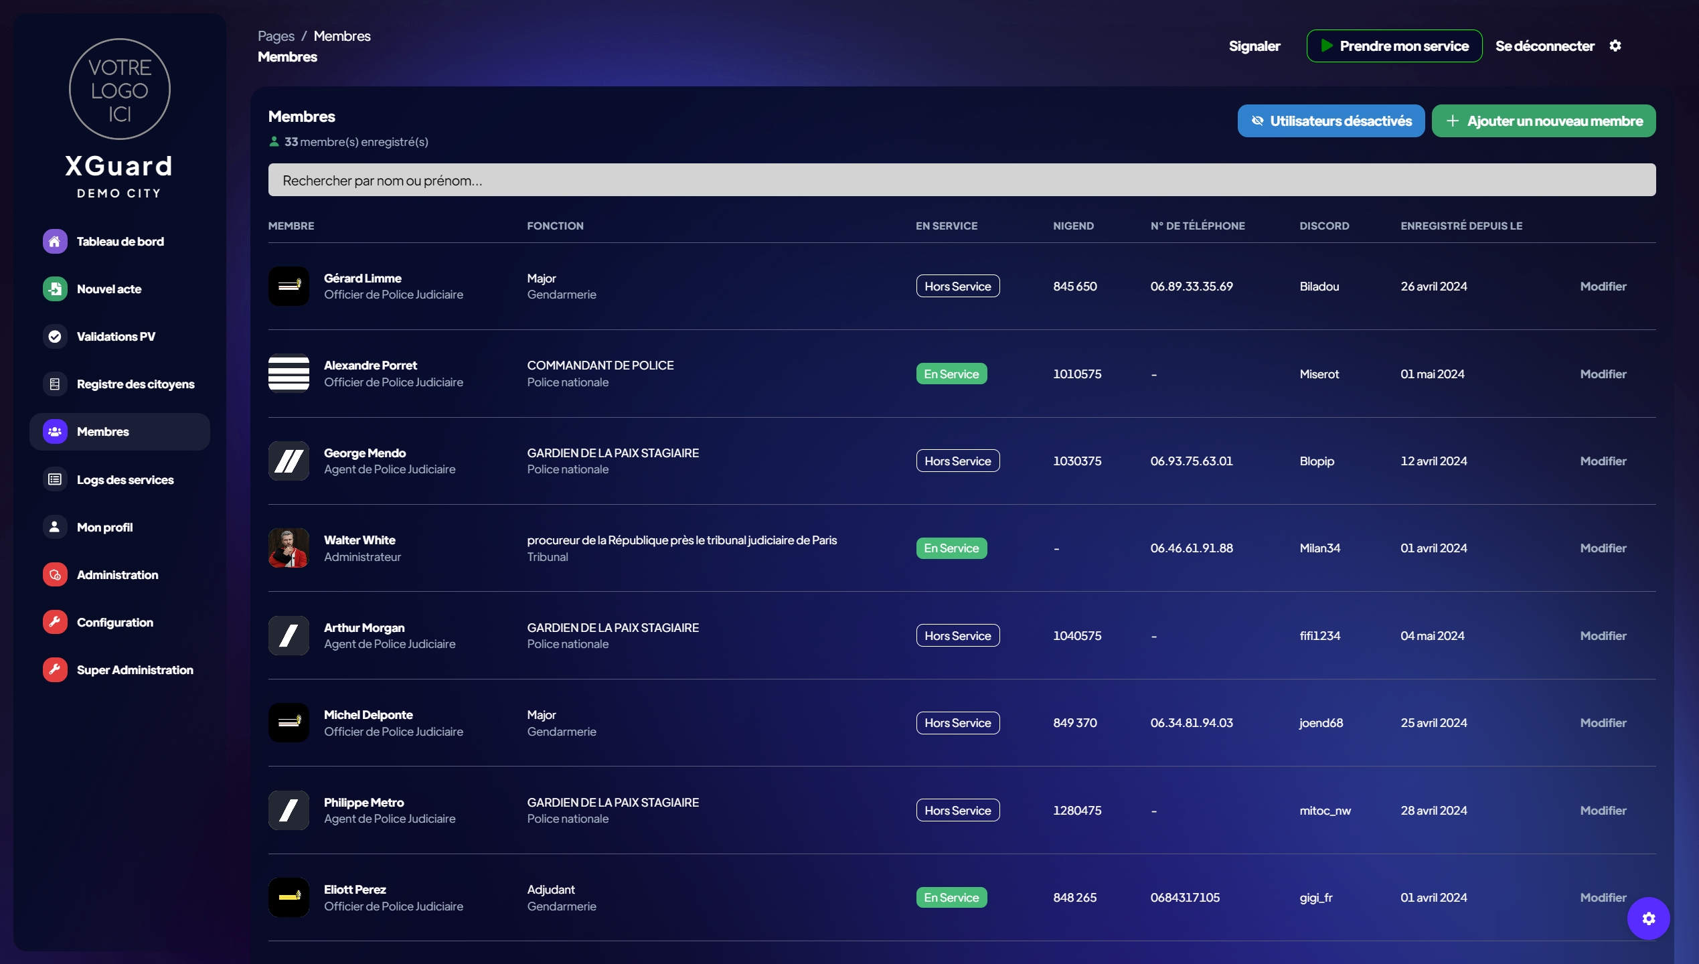Click the Tableau de bord home icon
1699x964 pixels.
click(55, 242)
